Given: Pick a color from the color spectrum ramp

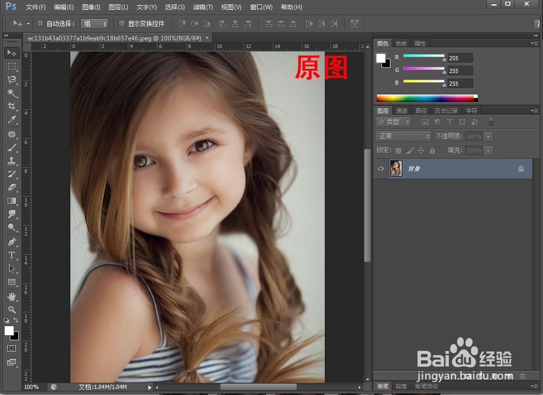Looking at the screenshot, I should click(427, 98).
